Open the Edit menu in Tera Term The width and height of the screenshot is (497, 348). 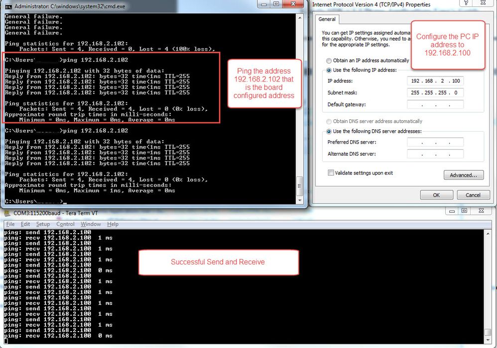(x=25, y=224)
